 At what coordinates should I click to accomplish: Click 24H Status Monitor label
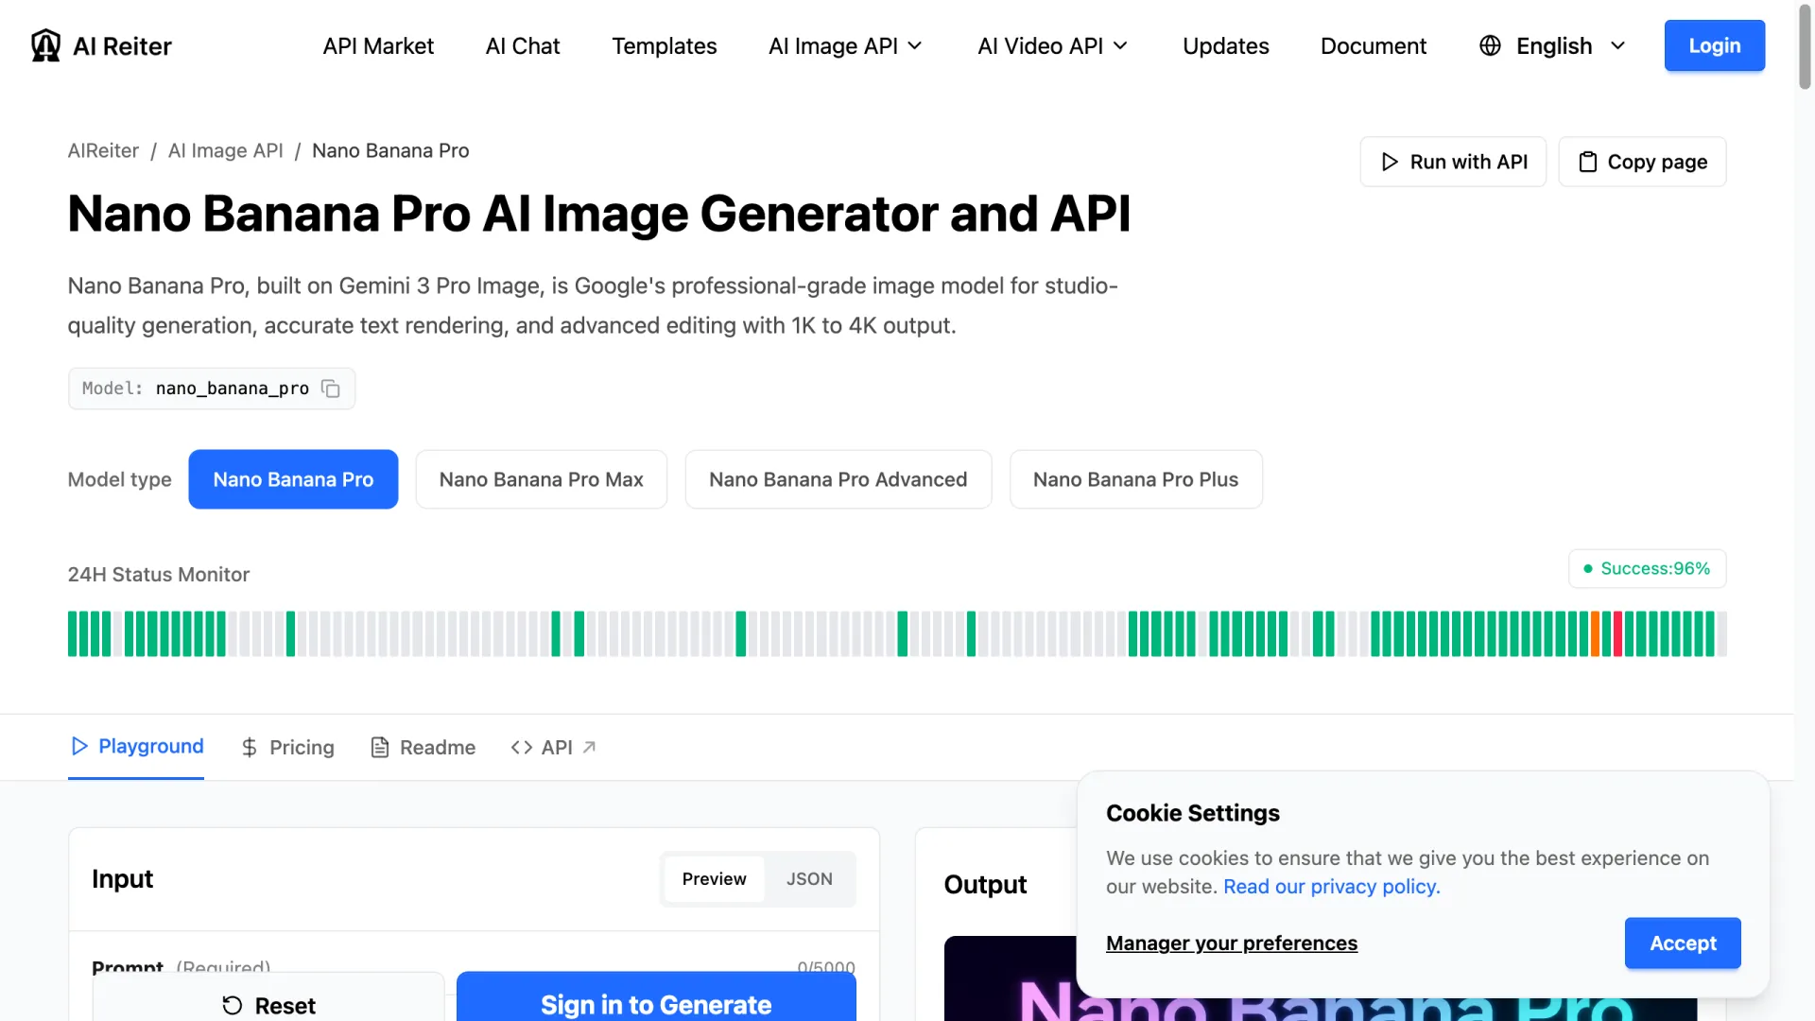point(159,575)
